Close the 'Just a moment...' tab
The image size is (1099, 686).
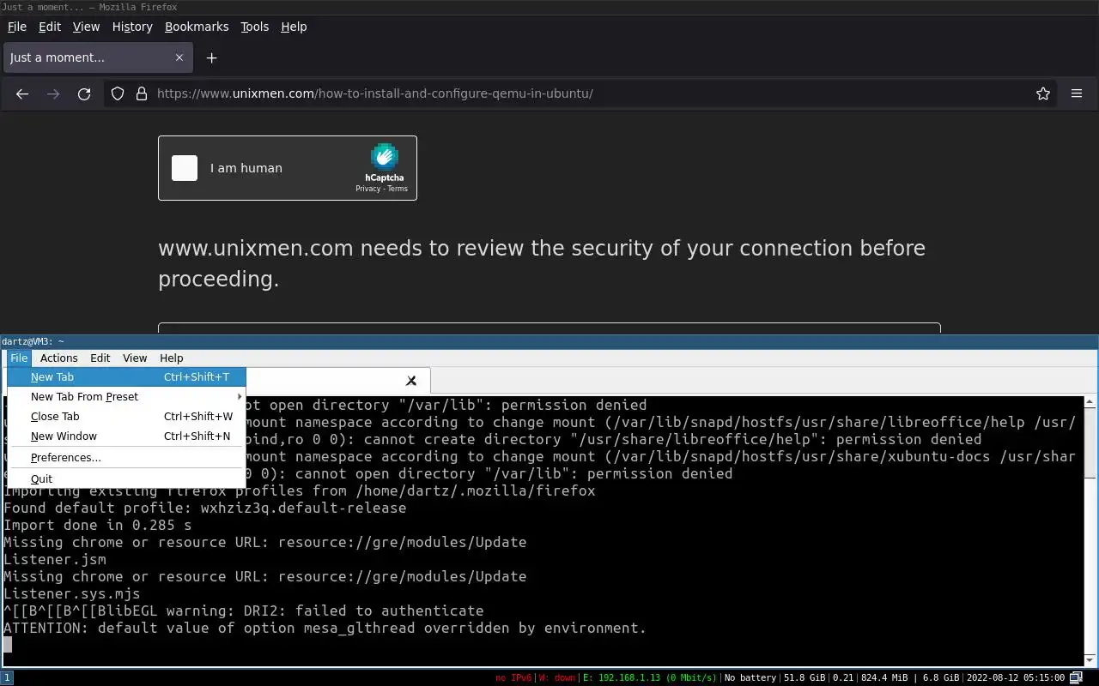tap(179, 57)
